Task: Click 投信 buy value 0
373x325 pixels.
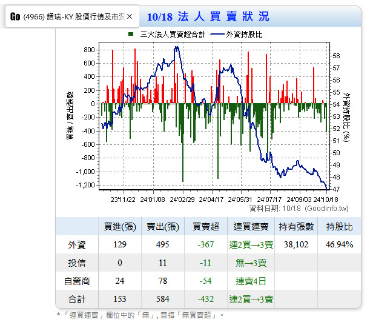Action: (x=120, y=263)
